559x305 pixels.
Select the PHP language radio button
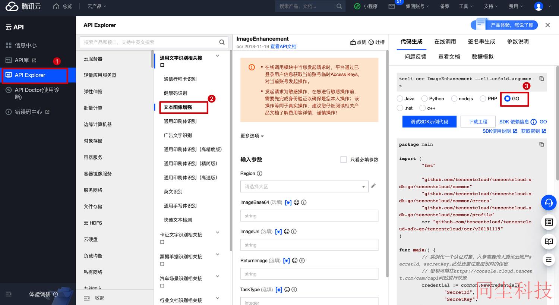point(483,98)
